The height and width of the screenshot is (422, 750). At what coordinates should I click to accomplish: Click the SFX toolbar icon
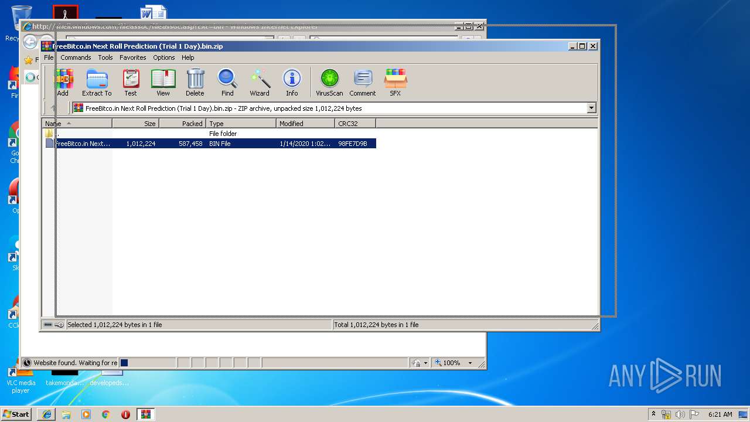coord(396,82)
